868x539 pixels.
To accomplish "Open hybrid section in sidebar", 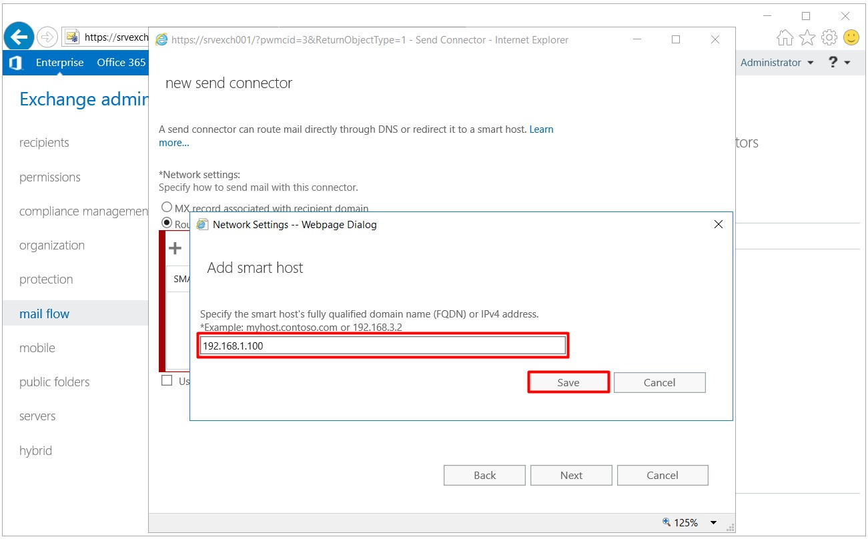I will (35, 451).
